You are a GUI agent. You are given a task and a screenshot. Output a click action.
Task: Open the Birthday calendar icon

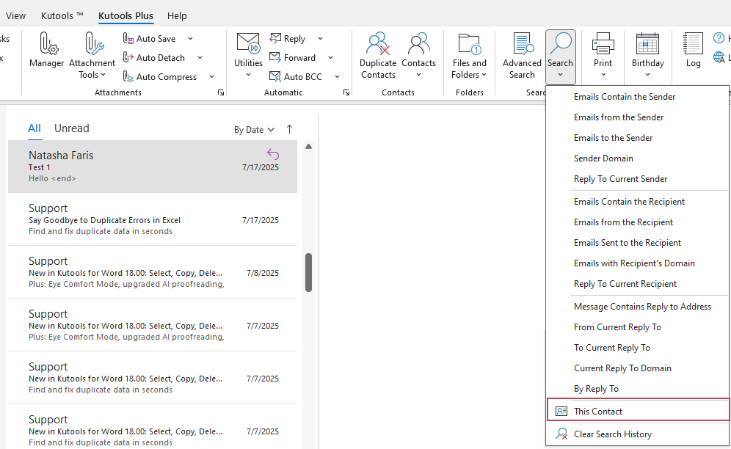pos(647,44)
